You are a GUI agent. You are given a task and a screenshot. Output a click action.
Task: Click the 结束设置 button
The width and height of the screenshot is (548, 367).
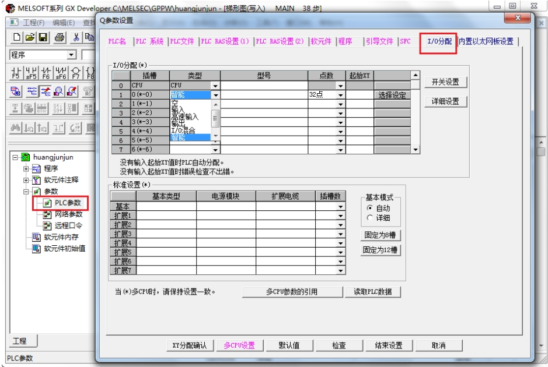pyautogui.click(x=389, y=345)
